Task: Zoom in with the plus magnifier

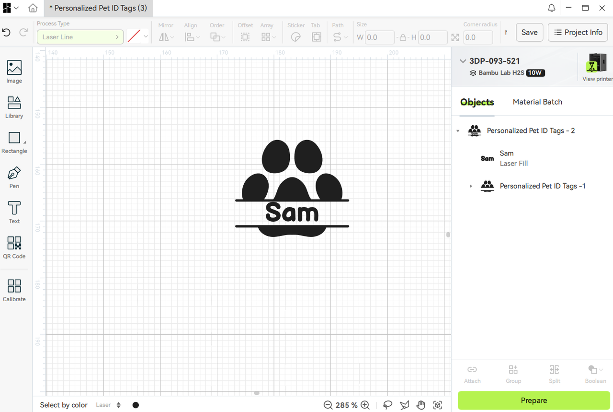Action: [365, 405]
